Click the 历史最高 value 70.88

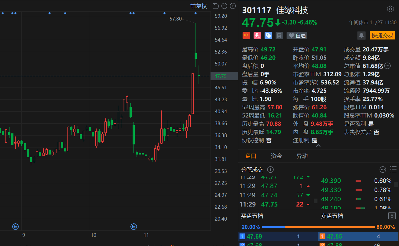click(274, 124)
